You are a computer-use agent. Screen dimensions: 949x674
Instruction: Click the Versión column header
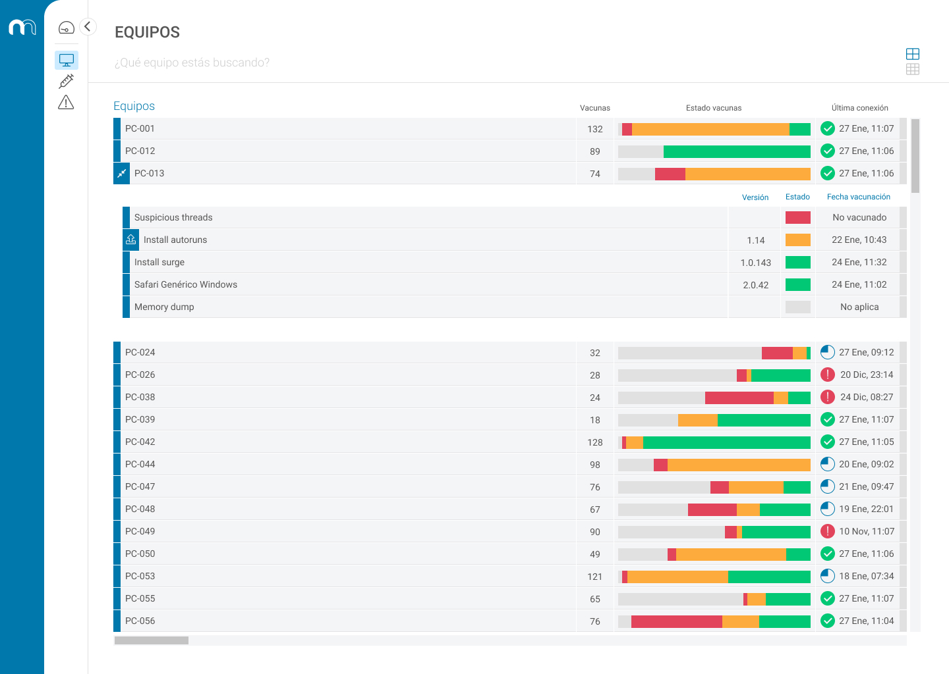pos(755,197)
